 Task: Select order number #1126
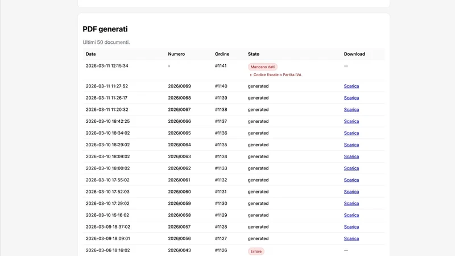221,250
